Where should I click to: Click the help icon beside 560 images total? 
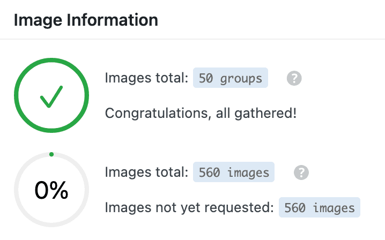(x=302, y=172)
